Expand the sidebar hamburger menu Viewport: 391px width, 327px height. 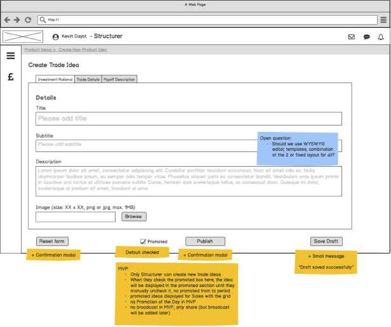pos(10,56)
